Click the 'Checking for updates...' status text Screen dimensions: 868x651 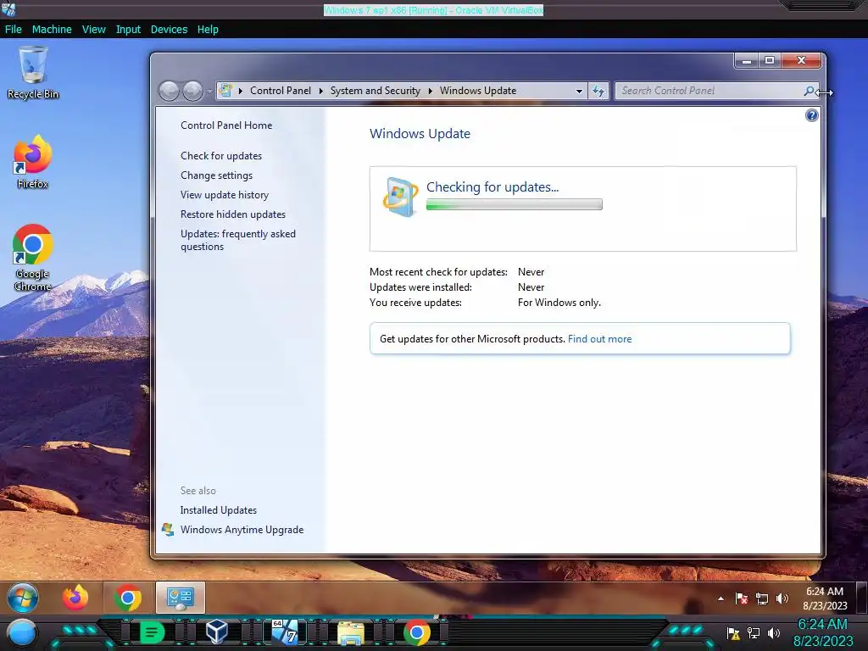[x=492, y=187]
